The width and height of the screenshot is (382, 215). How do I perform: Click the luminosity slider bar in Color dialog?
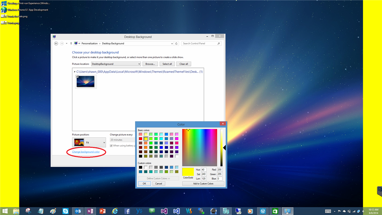222,148
